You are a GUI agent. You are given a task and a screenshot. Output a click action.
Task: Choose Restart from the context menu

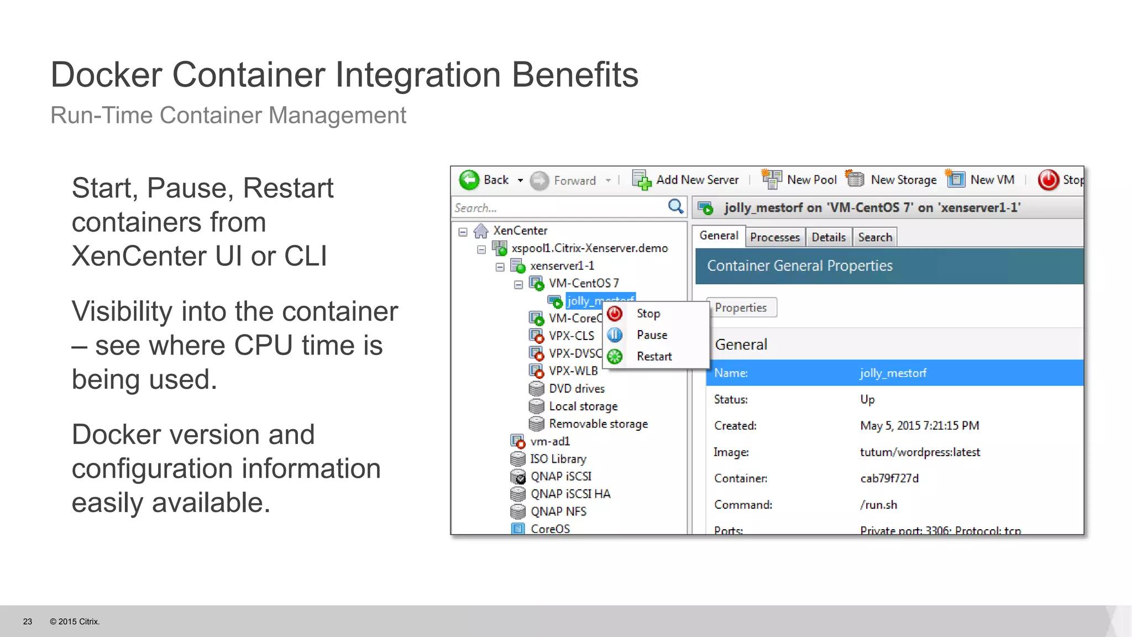click(656, 357)
